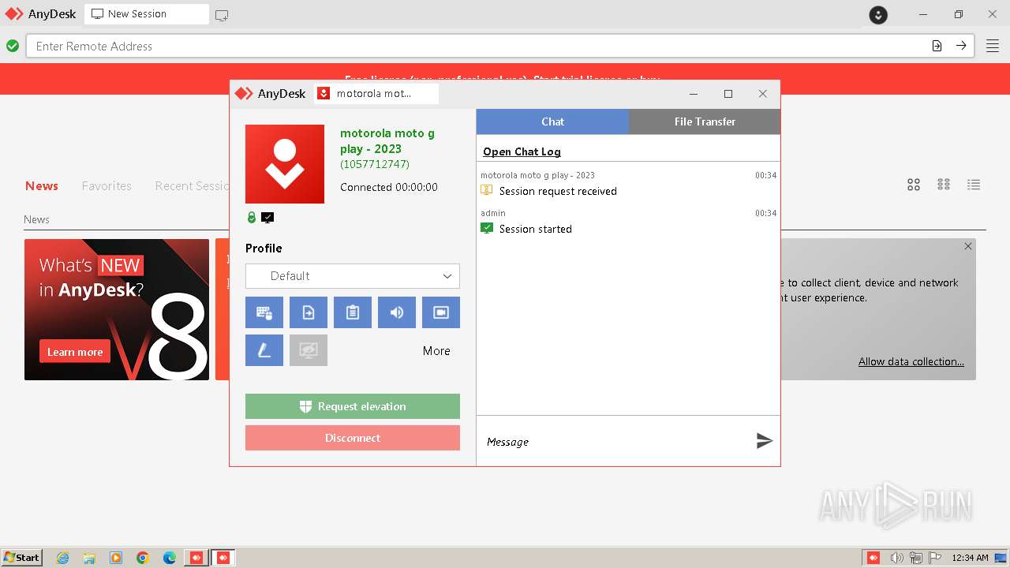Toggle session recording permission
1010x568 pixels.
click(441, 312)
